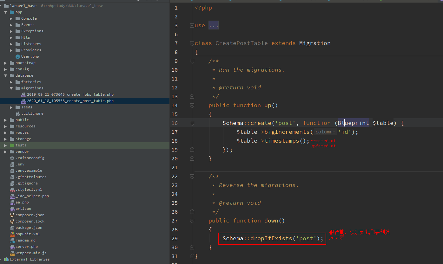The width and height of the screenshot is (443, 264).
Task: Select 2019_09_21_073645_create_jobs_table.php in tree
Action: [70, 95]
